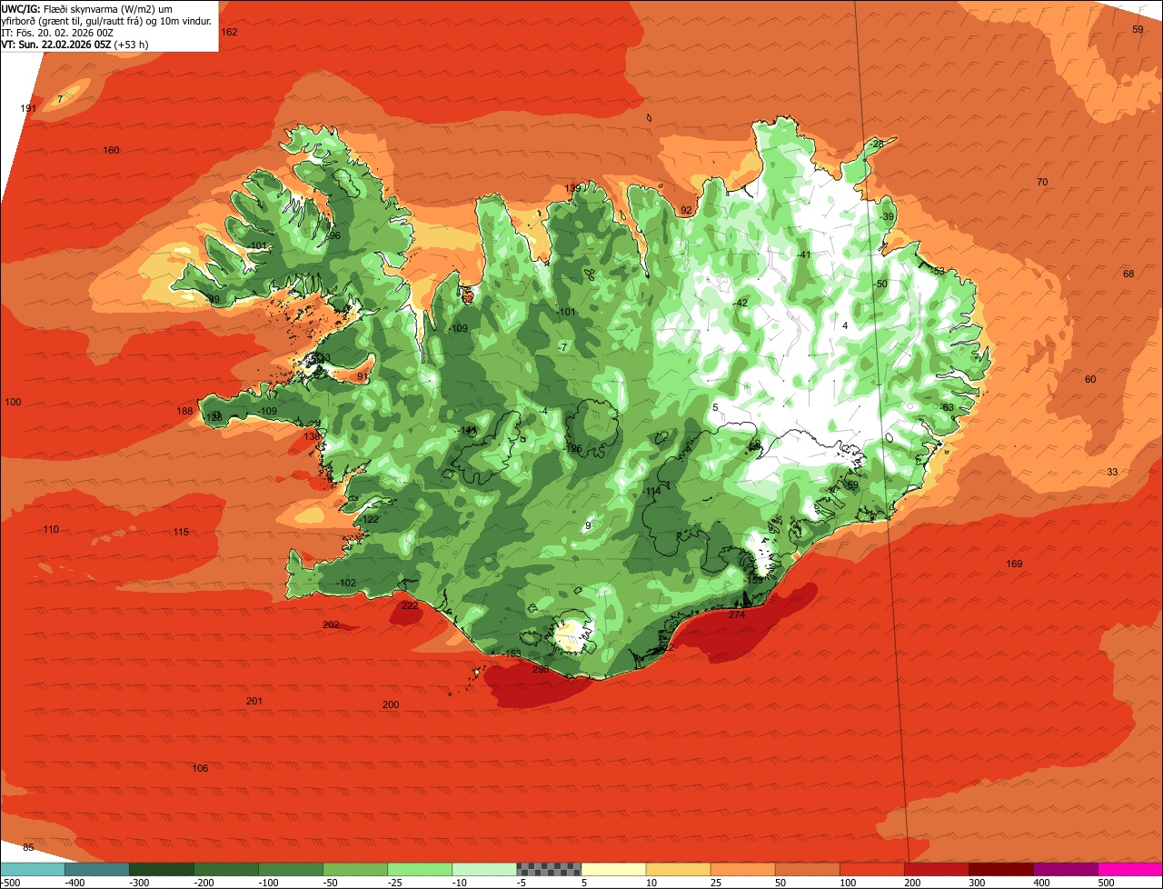
Task: Click the '139' value on the north coast
Action: 572,189
